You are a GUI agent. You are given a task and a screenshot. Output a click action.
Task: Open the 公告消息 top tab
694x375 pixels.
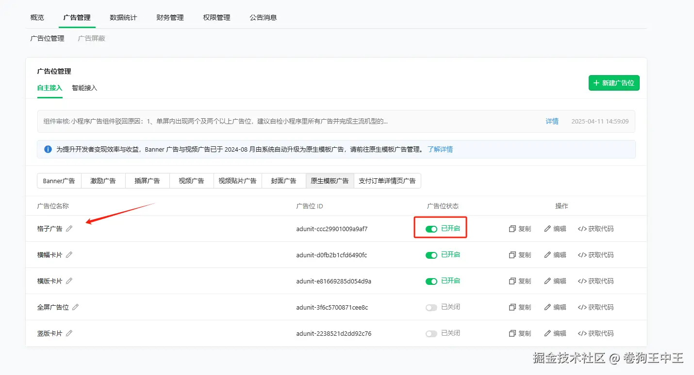263,17
